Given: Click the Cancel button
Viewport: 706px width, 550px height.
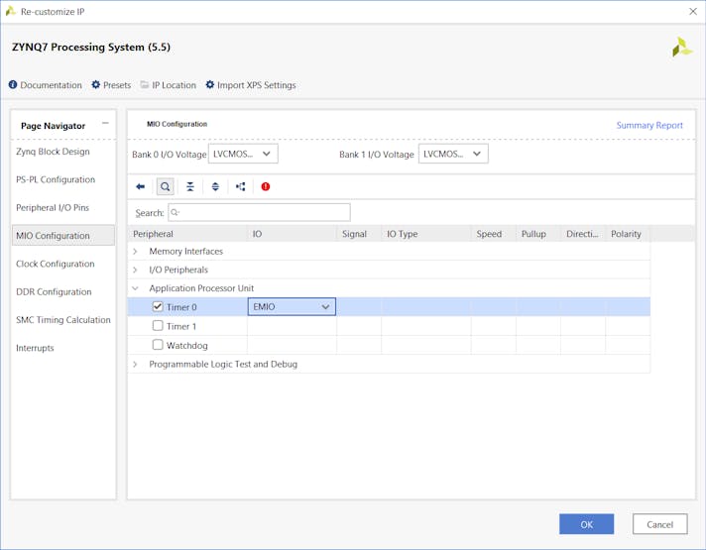Looking at the screenshot, I should 659,524.
